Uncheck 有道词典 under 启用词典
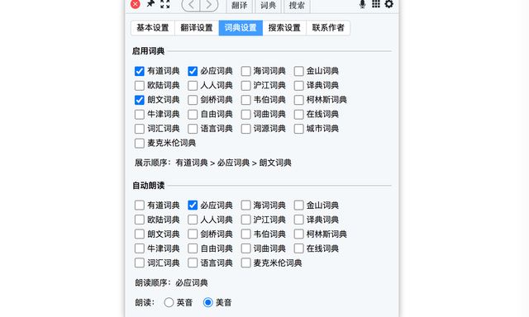 click(x=140, y=71)
